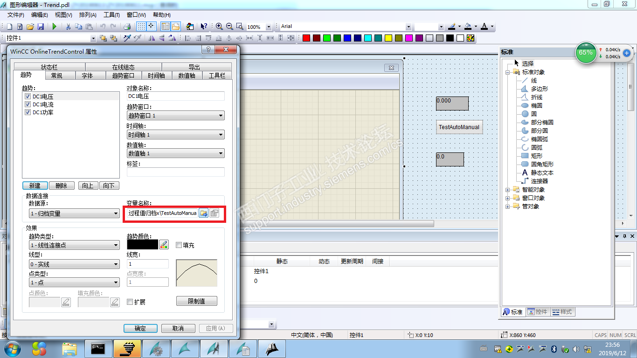Switch to the 时间轴 tab
637x358 pixels.
coord(156,76)
